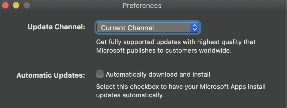The width and height of the screenshot is (287, 108).
Task: Click the "Preferences" window title text
Action: 142,6
